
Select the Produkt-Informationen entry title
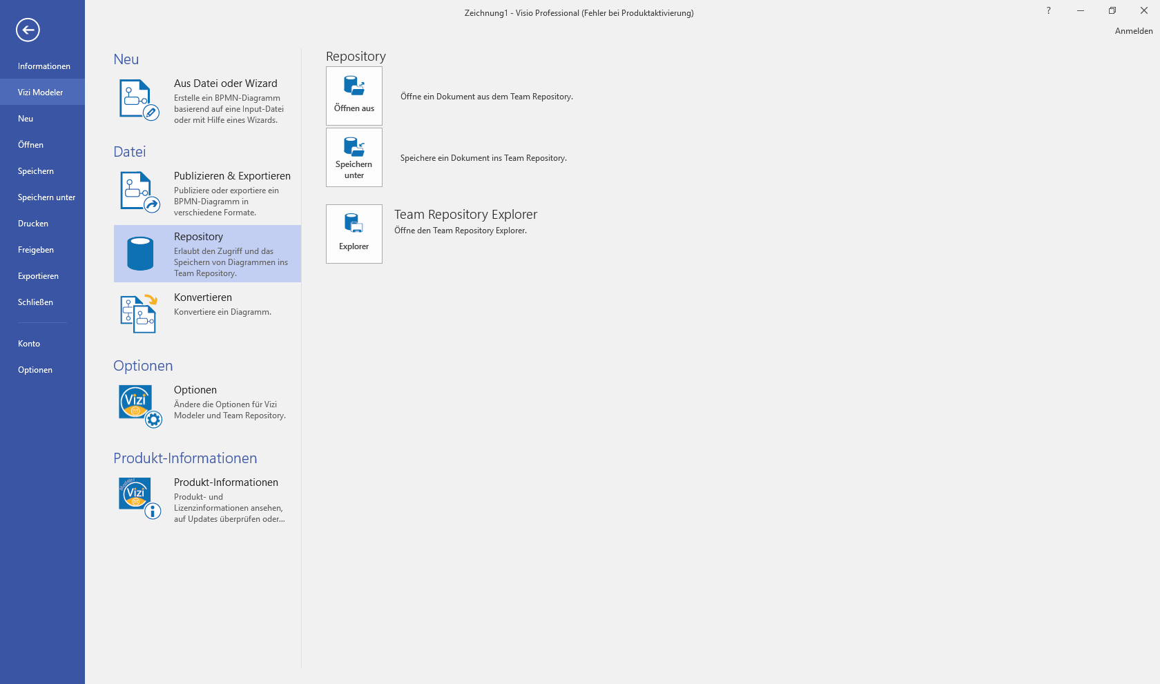pyautogui.click(x=226, y=482)
